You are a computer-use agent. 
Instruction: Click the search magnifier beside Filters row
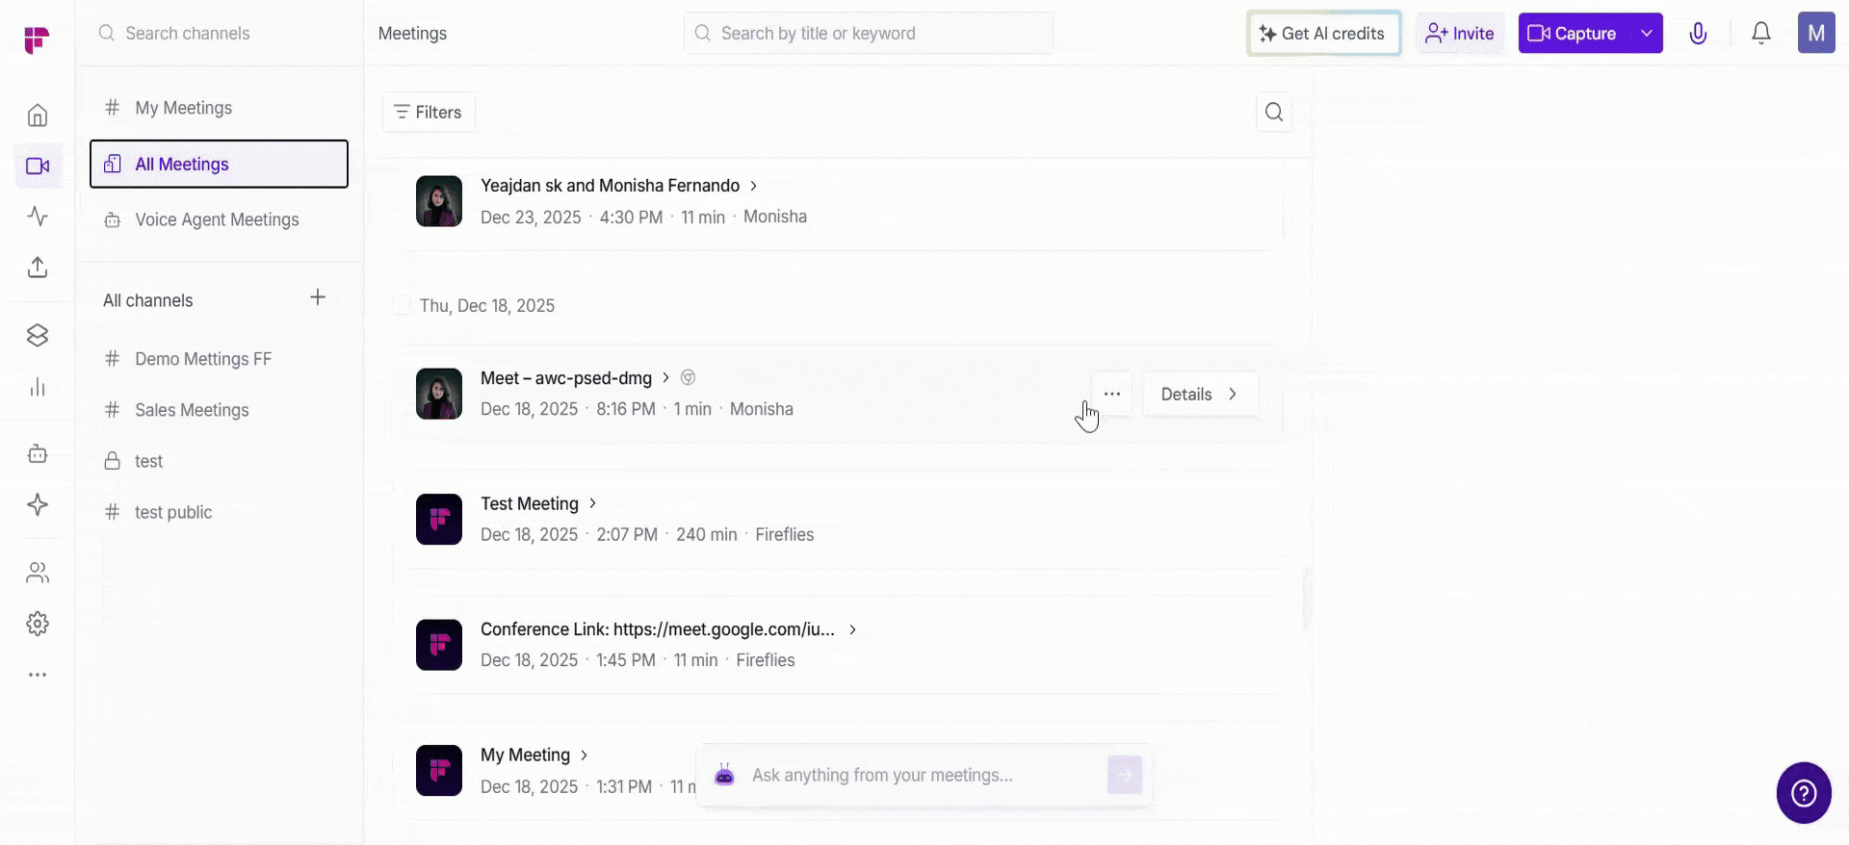(x=1273, y=113)
